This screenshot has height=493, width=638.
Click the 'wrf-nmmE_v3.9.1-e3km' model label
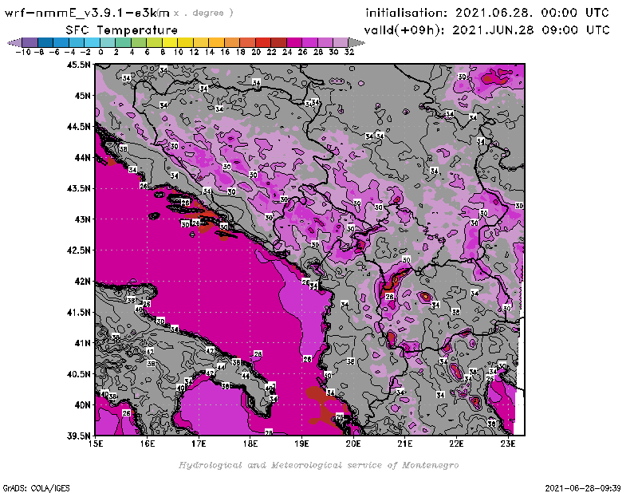pos(87,13)
